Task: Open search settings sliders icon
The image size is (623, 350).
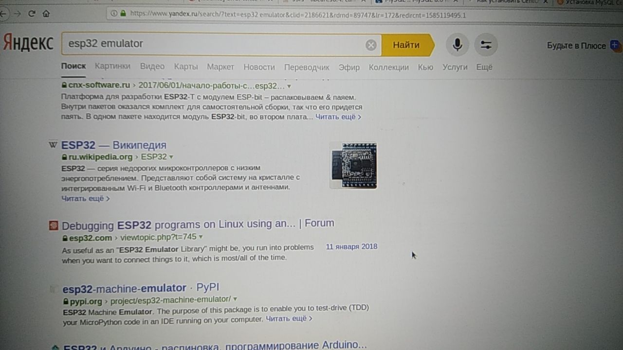Action: point(486,45)
